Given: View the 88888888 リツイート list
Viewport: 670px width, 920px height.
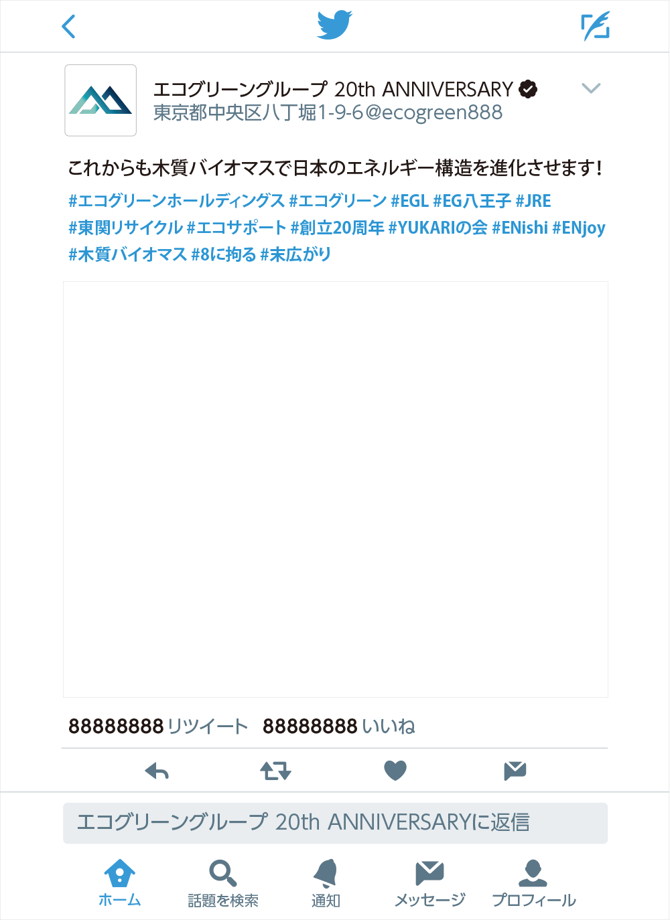Looking at the screenshot, I should pyautogui.click(x=158, y=726).
